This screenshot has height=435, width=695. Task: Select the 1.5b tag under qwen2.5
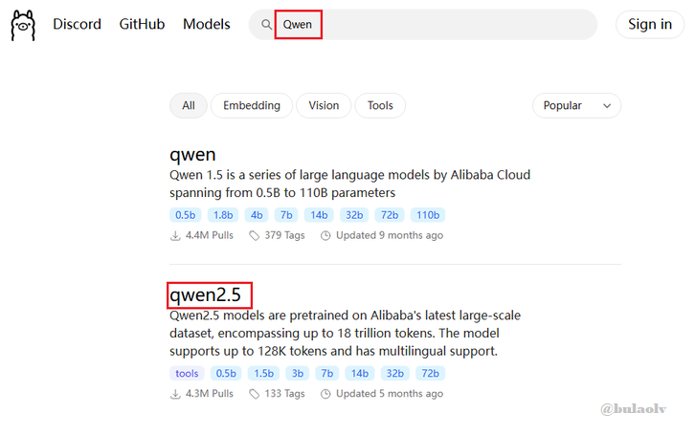coord(263,374)
